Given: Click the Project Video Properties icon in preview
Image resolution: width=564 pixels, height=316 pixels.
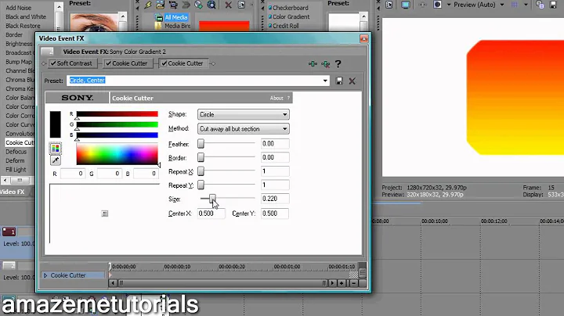Looking at the screenshot, I should click(389, 5).
